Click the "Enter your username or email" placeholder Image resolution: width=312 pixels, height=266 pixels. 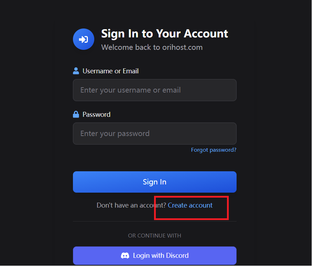[x=131, y=90]
